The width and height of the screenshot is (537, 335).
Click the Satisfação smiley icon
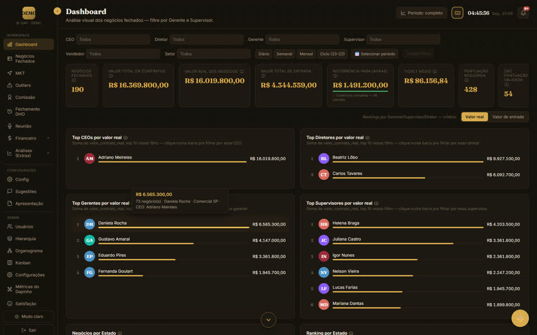click(x=10, y=304)
